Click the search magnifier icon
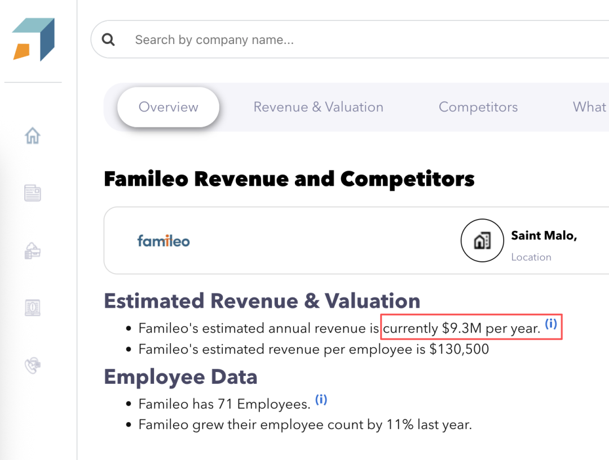 (x=108, y=40)
